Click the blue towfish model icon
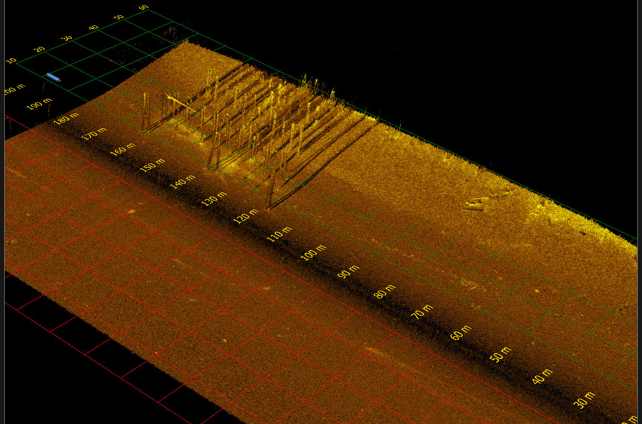 pyautogui.click(x=54, y=77)
